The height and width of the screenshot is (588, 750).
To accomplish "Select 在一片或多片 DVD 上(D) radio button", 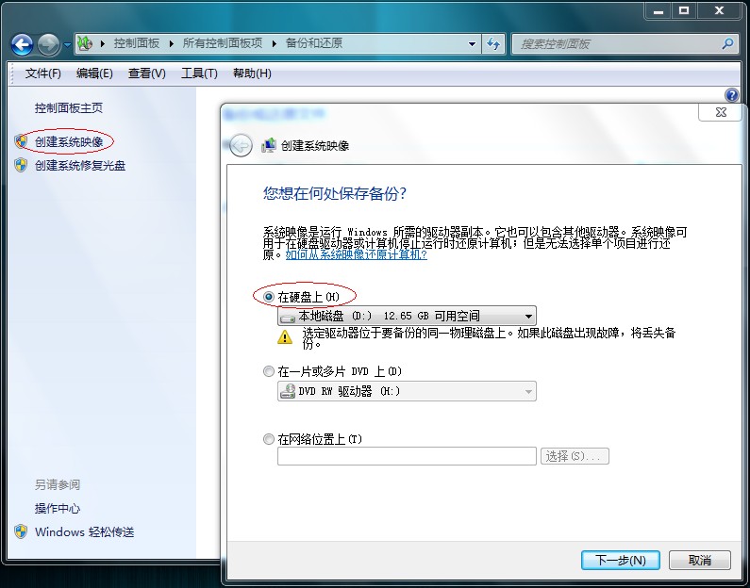I will click(269, 371).
